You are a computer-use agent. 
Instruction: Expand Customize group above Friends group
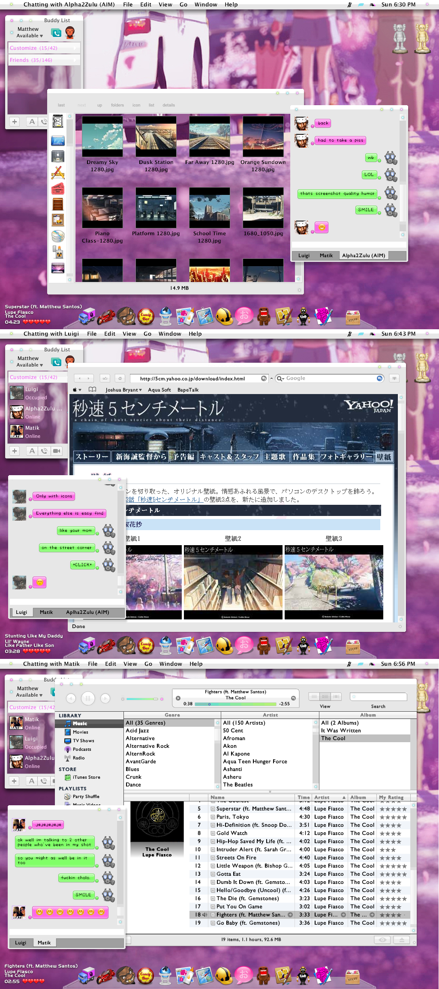pos(44,48)
